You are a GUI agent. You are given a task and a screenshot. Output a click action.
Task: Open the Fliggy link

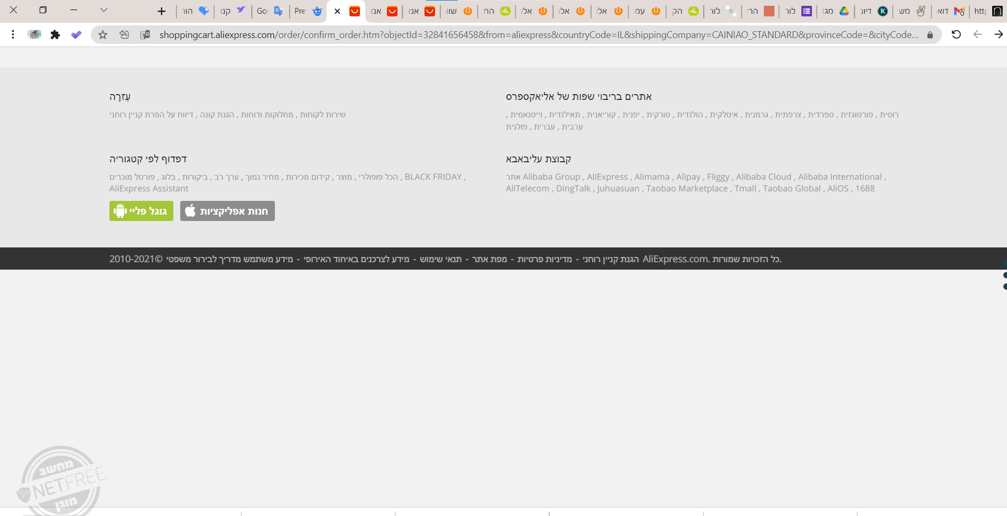(x=718, y=177)
